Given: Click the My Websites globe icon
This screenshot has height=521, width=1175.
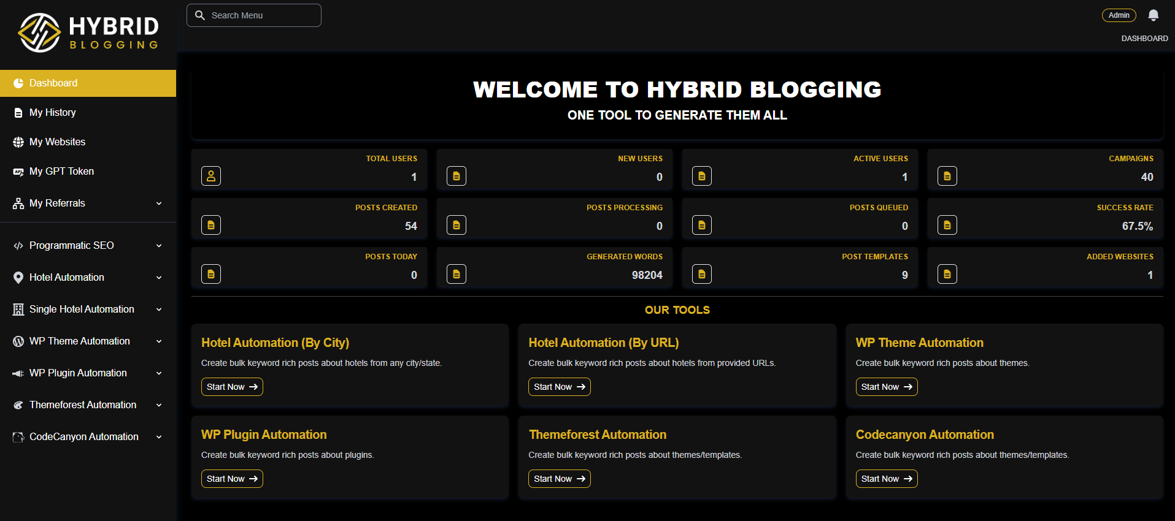Looking at the screenshot, I should point(18,142).
